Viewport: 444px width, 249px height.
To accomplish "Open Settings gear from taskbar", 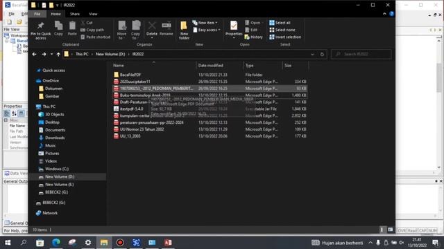I will [x=88, y=243].
